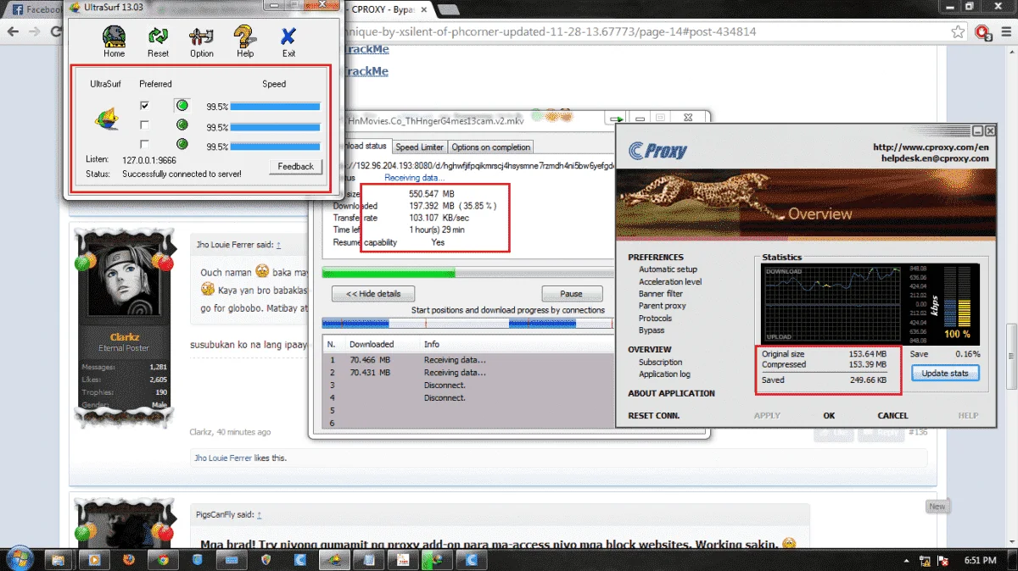
Task: Show hidden icons in system tray
Action: pos(905,561)
